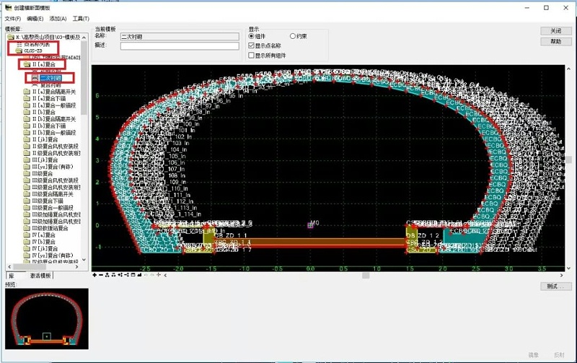Select the II[b]复合隔离开关 row

pyautogui.click(x=53, y=119)
